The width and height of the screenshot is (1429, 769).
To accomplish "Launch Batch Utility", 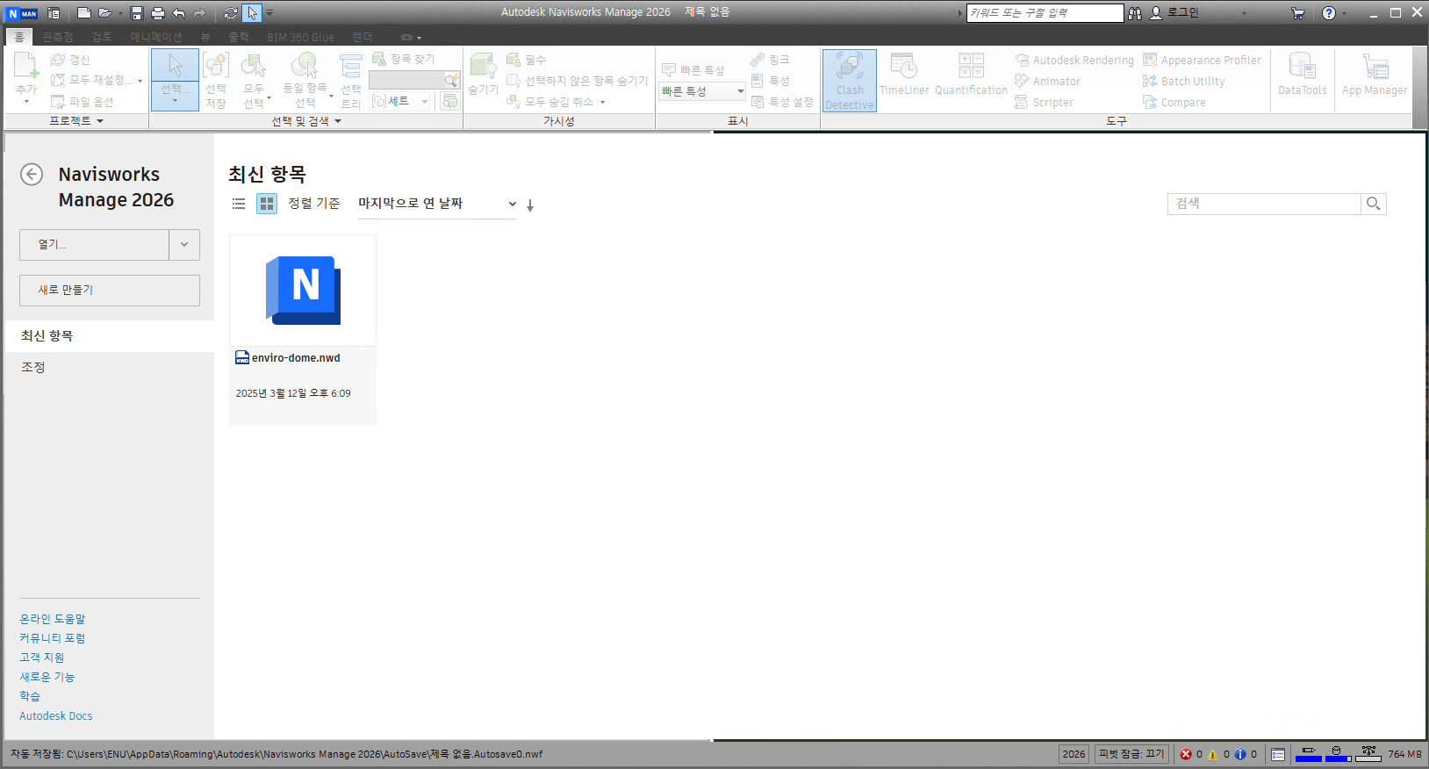I will [1183, 82].
